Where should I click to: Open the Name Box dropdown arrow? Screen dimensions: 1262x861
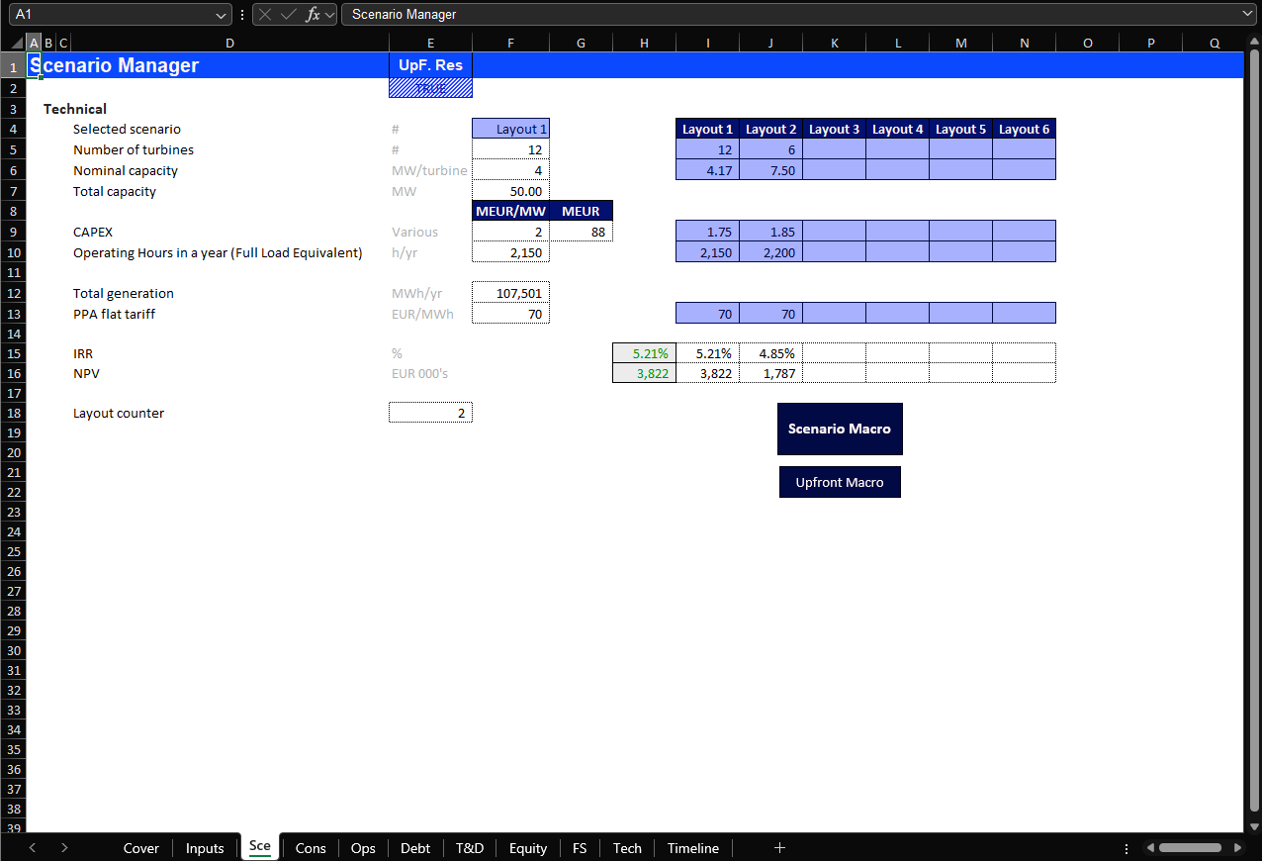(222, 15)
